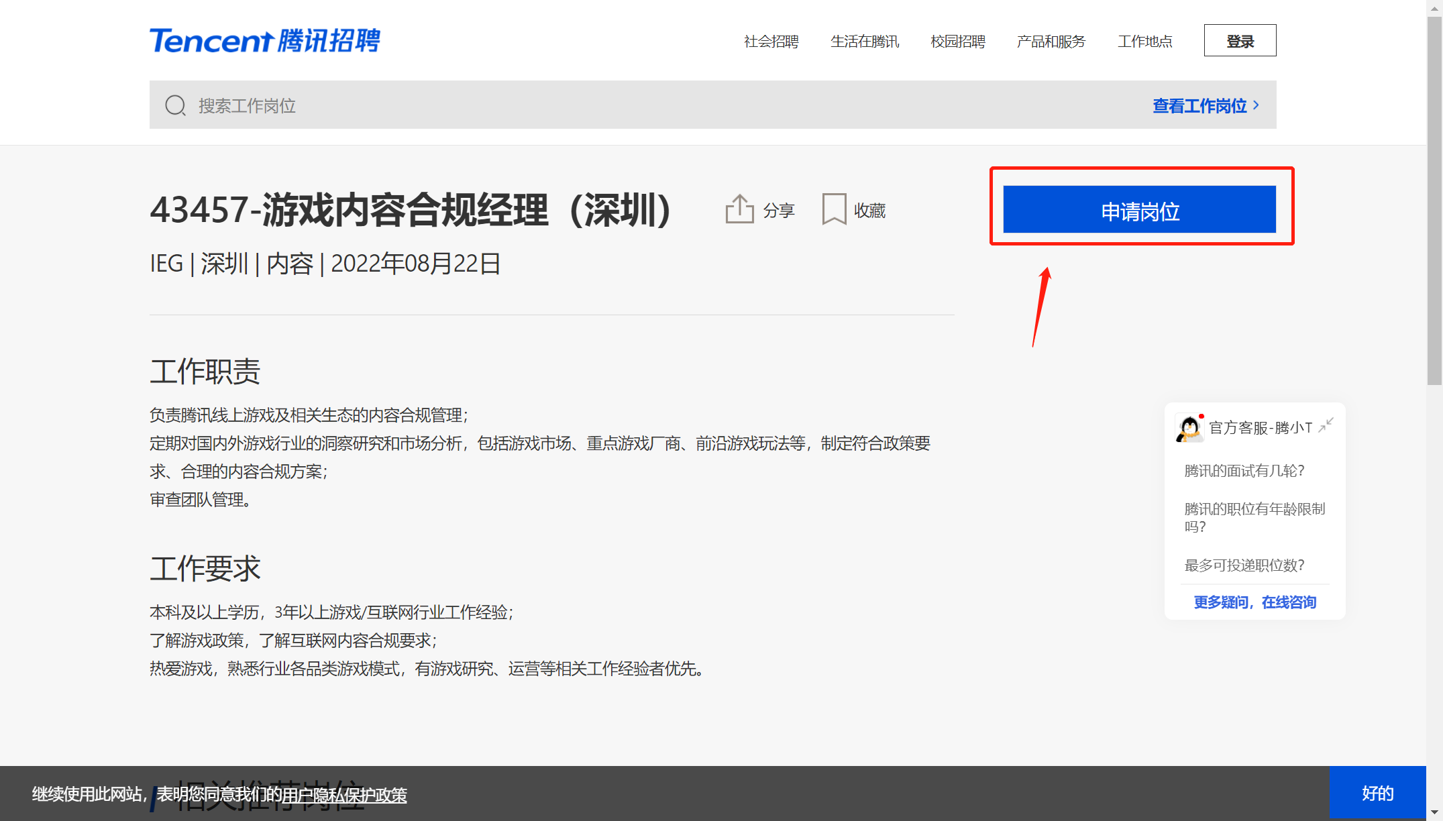Open the 生活在腾讯 menu
Viewport: 1443px width, 821px height.
(x=864, y=42)
